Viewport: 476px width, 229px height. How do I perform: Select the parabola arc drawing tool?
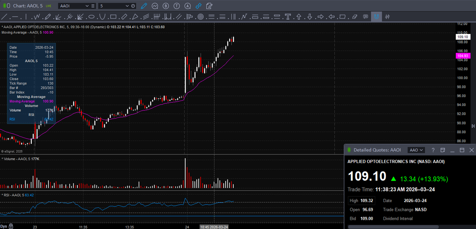coord(102,17)
